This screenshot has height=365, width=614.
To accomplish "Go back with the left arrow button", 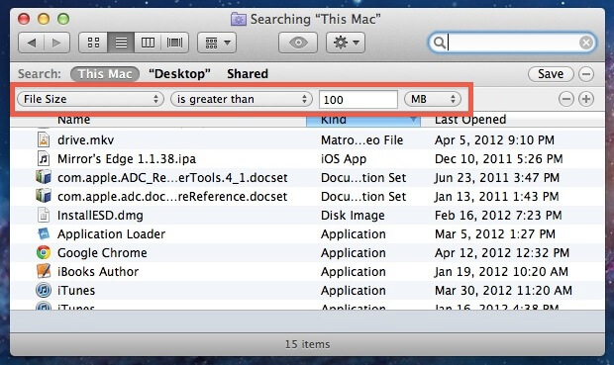I will coord(32,43).
